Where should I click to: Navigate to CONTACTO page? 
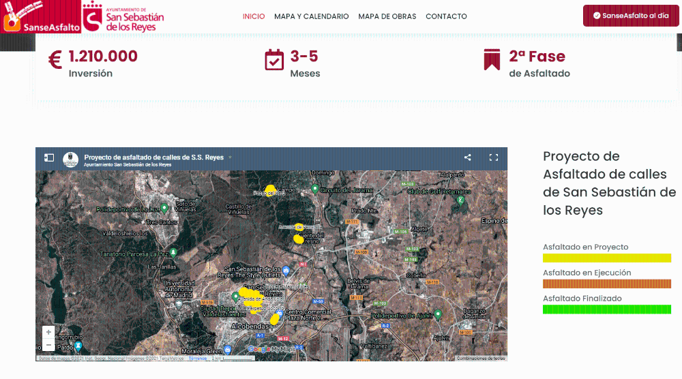pos(446,16)
